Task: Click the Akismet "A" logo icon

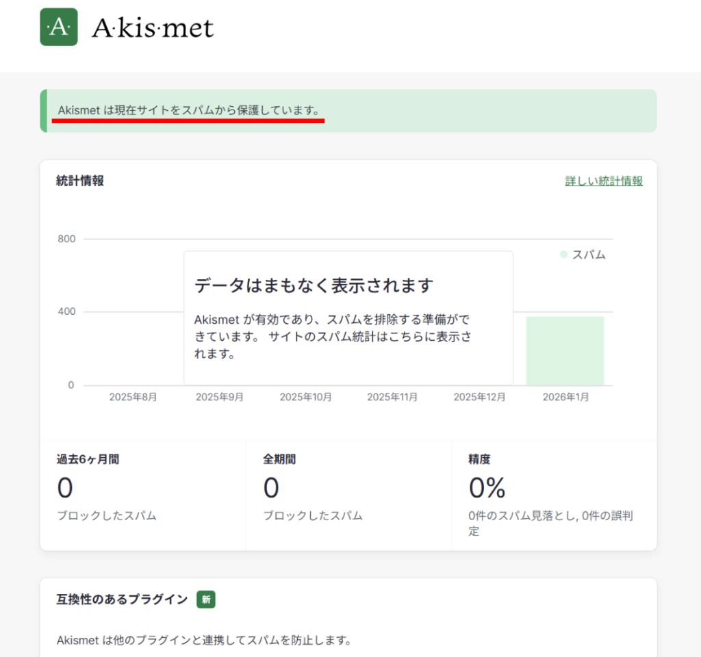Action: click(59, 26)
